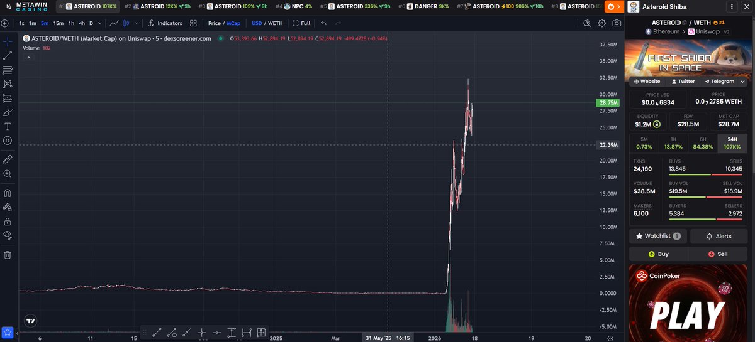Select the 24H stats tab
Viewport: 755px width, 342px height.
732,142
